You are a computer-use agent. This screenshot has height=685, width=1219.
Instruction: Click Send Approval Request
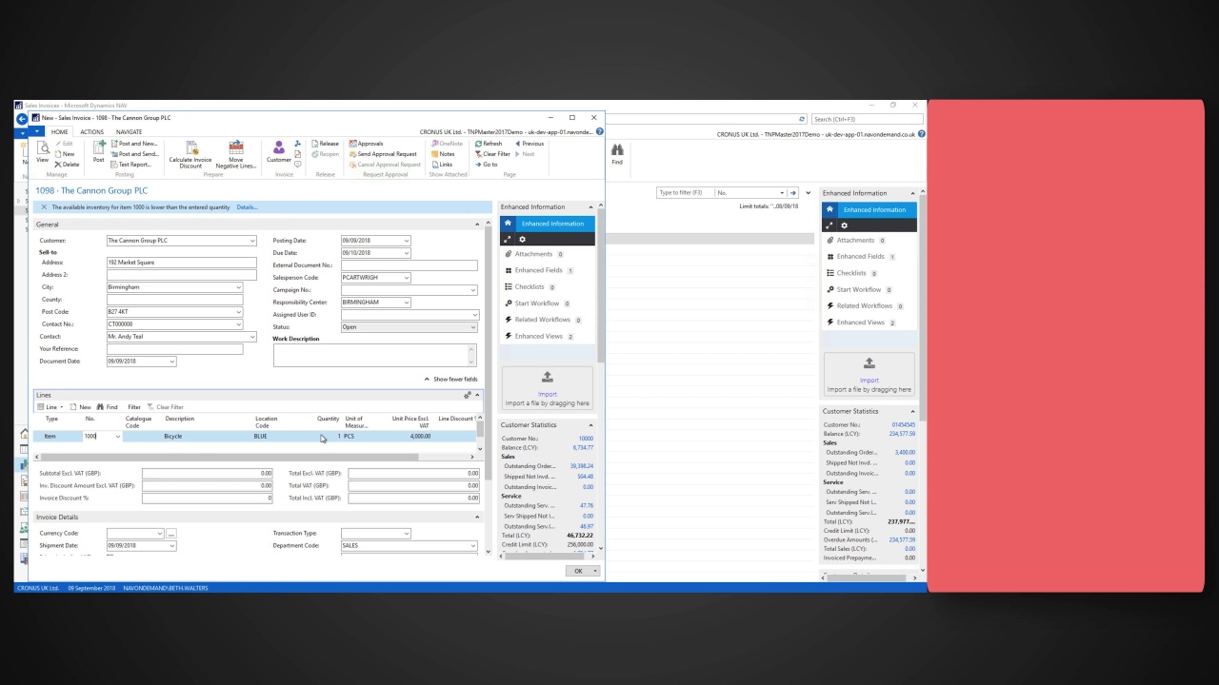pyautogui.click(x=383, y=153)
